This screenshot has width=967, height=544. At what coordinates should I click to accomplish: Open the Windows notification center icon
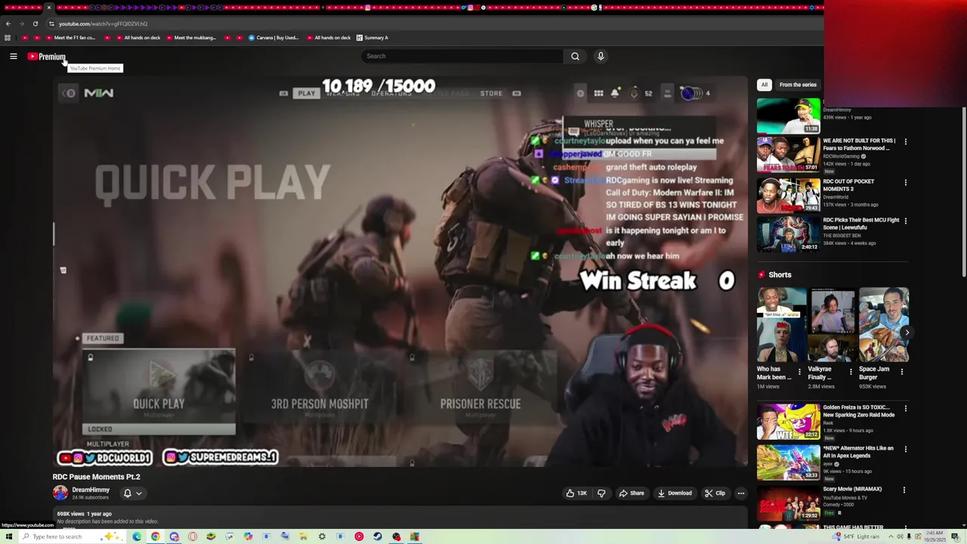click(956, 536)
